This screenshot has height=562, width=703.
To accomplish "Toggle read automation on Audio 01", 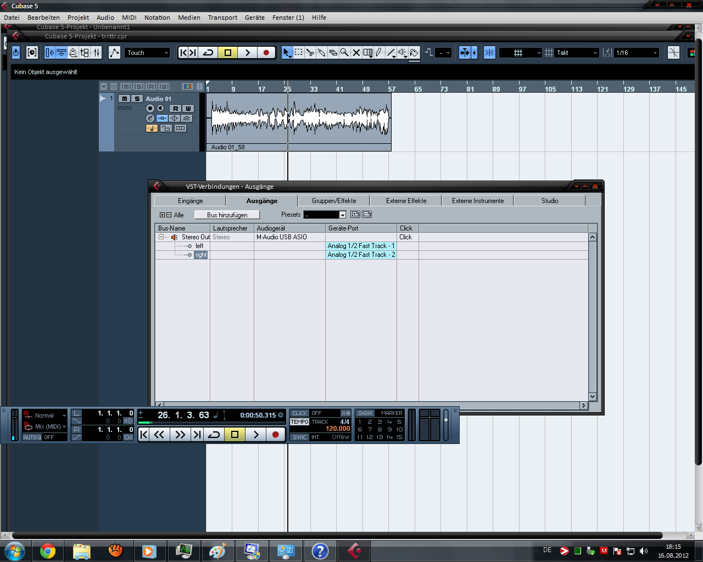I will click(x=175, y=109).
